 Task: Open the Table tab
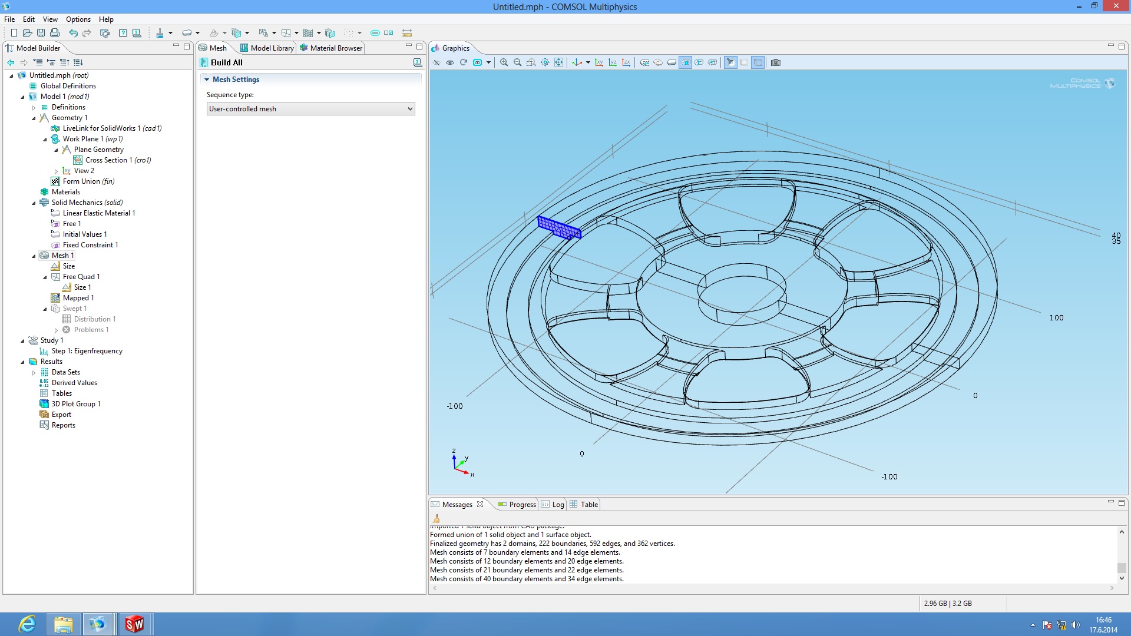coord(584,505)
